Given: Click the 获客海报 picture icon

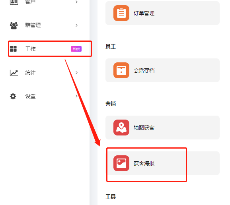Looking at the screenshot, I should point(121,163).
